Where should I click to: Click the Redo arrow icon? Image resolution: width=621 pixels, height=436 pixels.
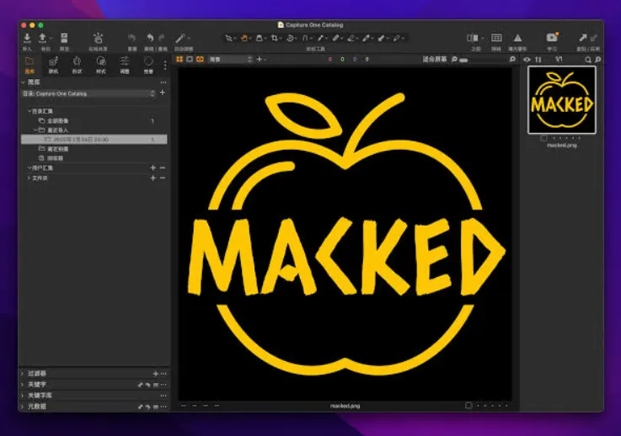pos(162,38)
